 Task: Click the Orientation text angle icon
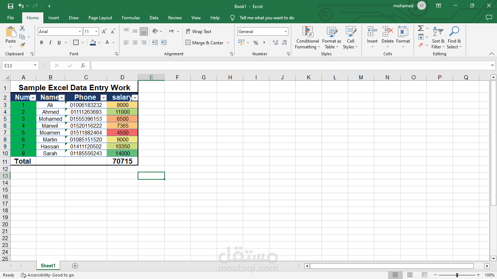tap(155, 31)
